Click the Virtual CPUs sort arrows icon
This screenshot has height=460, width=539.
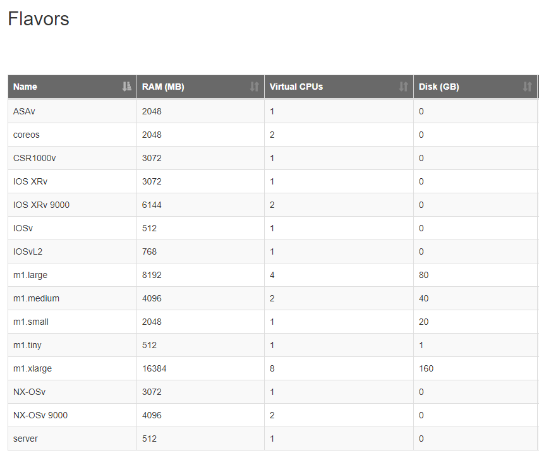pyautogui.click(x=403, y=87)
